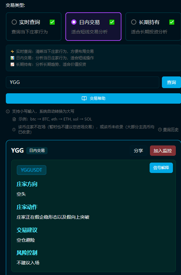Toggle green checkbox on 日内交易 card
The height and width of the screenshot is (275, 181).
[x=112, y=22]
